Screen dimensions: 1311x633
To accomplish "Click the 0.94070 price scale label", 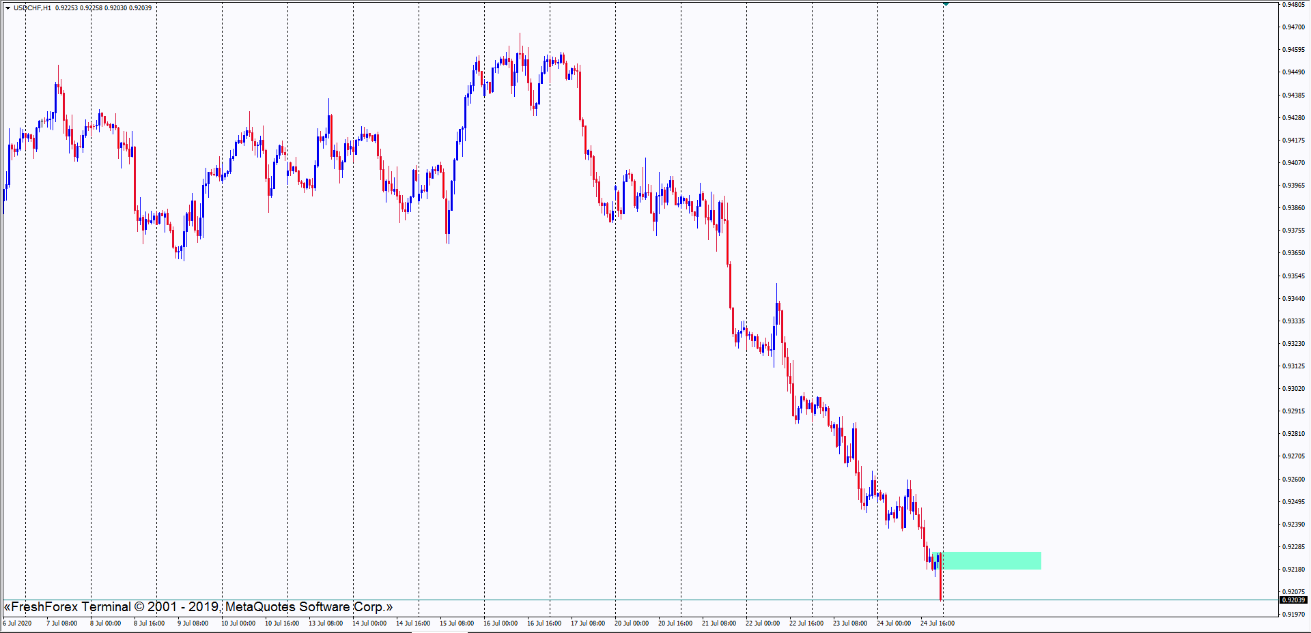I will pos(1293,163).
